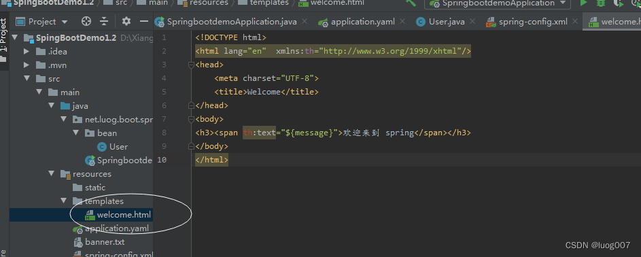
Task: Collapse the SpingBootDemo1.2 project root
Action: [15, 38]
